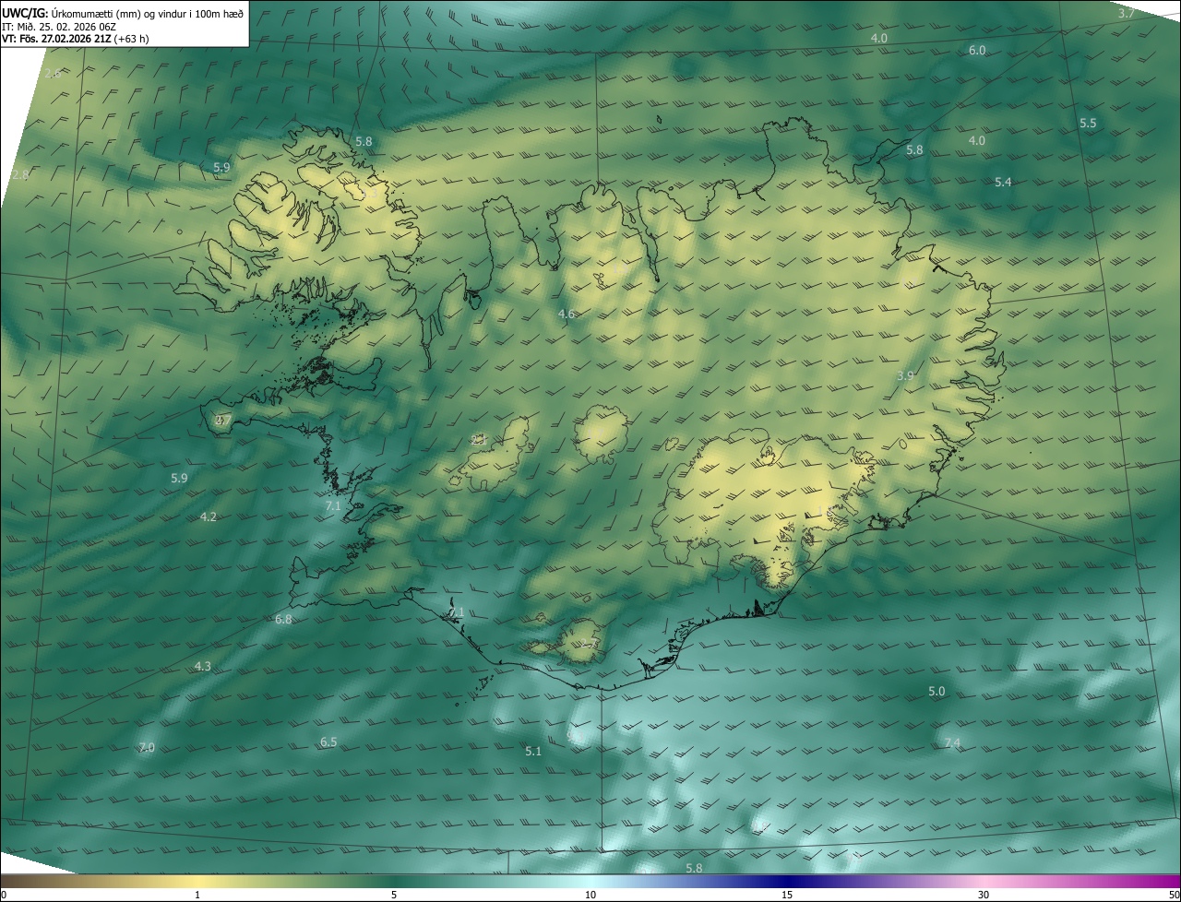
Task: Click the '10' tick on the color scale
Action: pos(590,895)
